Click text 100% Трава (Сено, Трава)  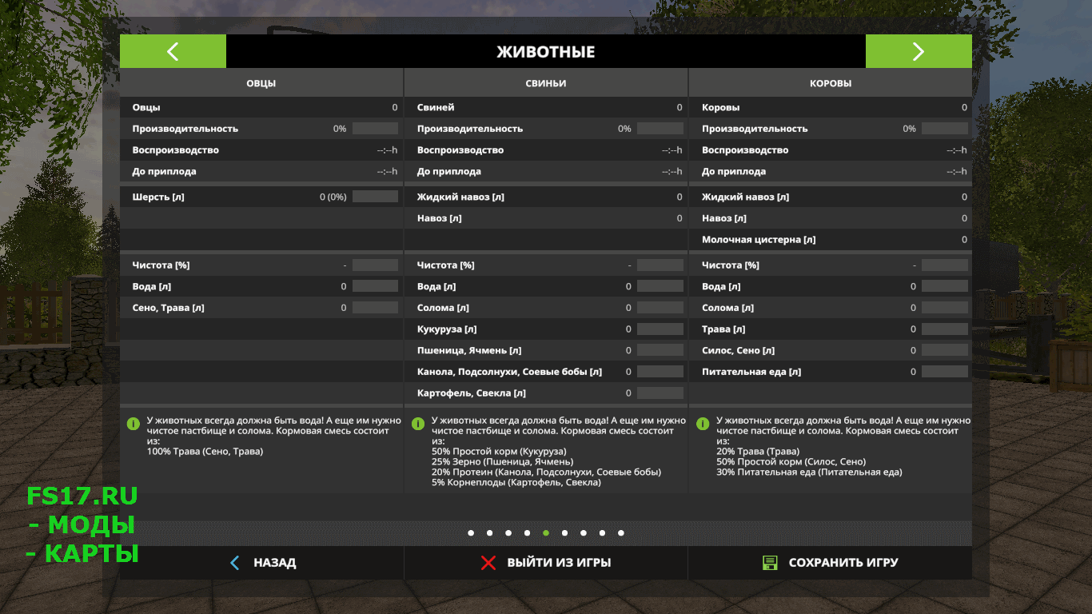(205, 451)
